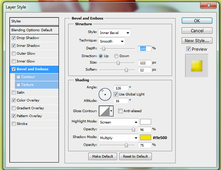Open the Style dropdown showing Inner Bevel

point(115,33)
